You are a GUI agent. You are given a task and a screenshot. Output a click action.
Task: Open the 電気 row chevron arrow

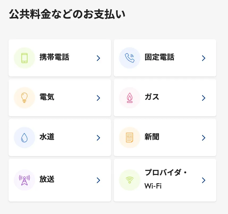click(98, 98)
